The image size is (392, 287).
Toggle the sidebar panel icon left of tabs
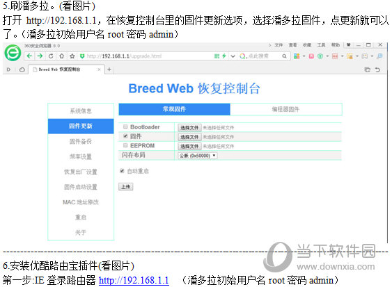[x=8, y=69]
